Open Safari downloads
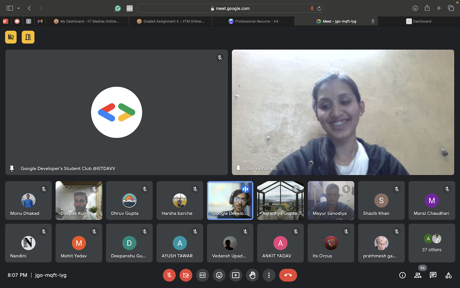The width and height of the screenshot is (460, 288). pyautogui.click(x=415, y=8)
